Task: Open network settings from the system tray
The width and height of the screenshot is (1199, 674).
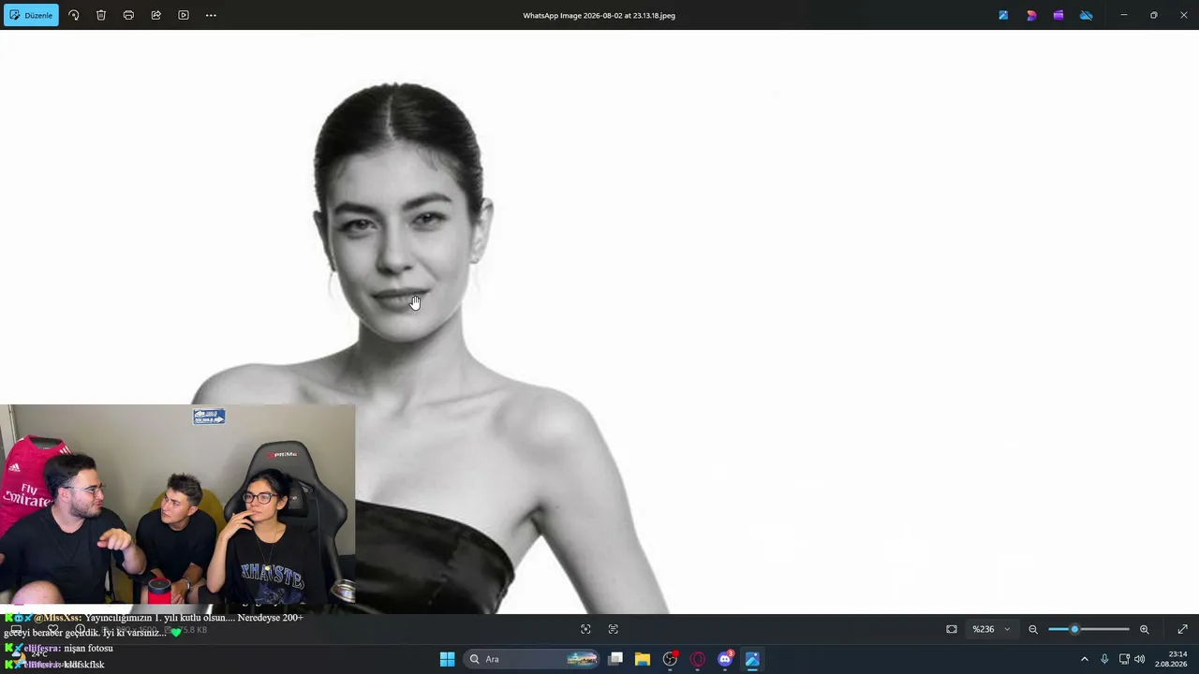Action: point(1124,659)
